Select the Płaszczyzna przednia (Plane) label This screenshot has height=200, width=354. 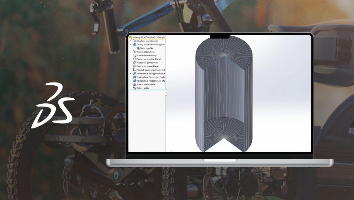[149, 59]
